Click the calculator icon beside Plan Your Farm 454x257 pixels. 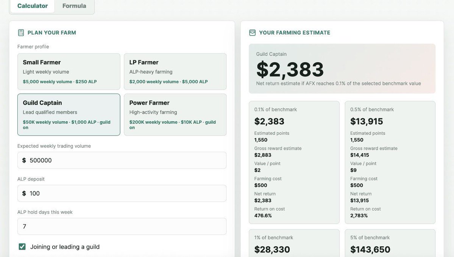tap(21, 33)
